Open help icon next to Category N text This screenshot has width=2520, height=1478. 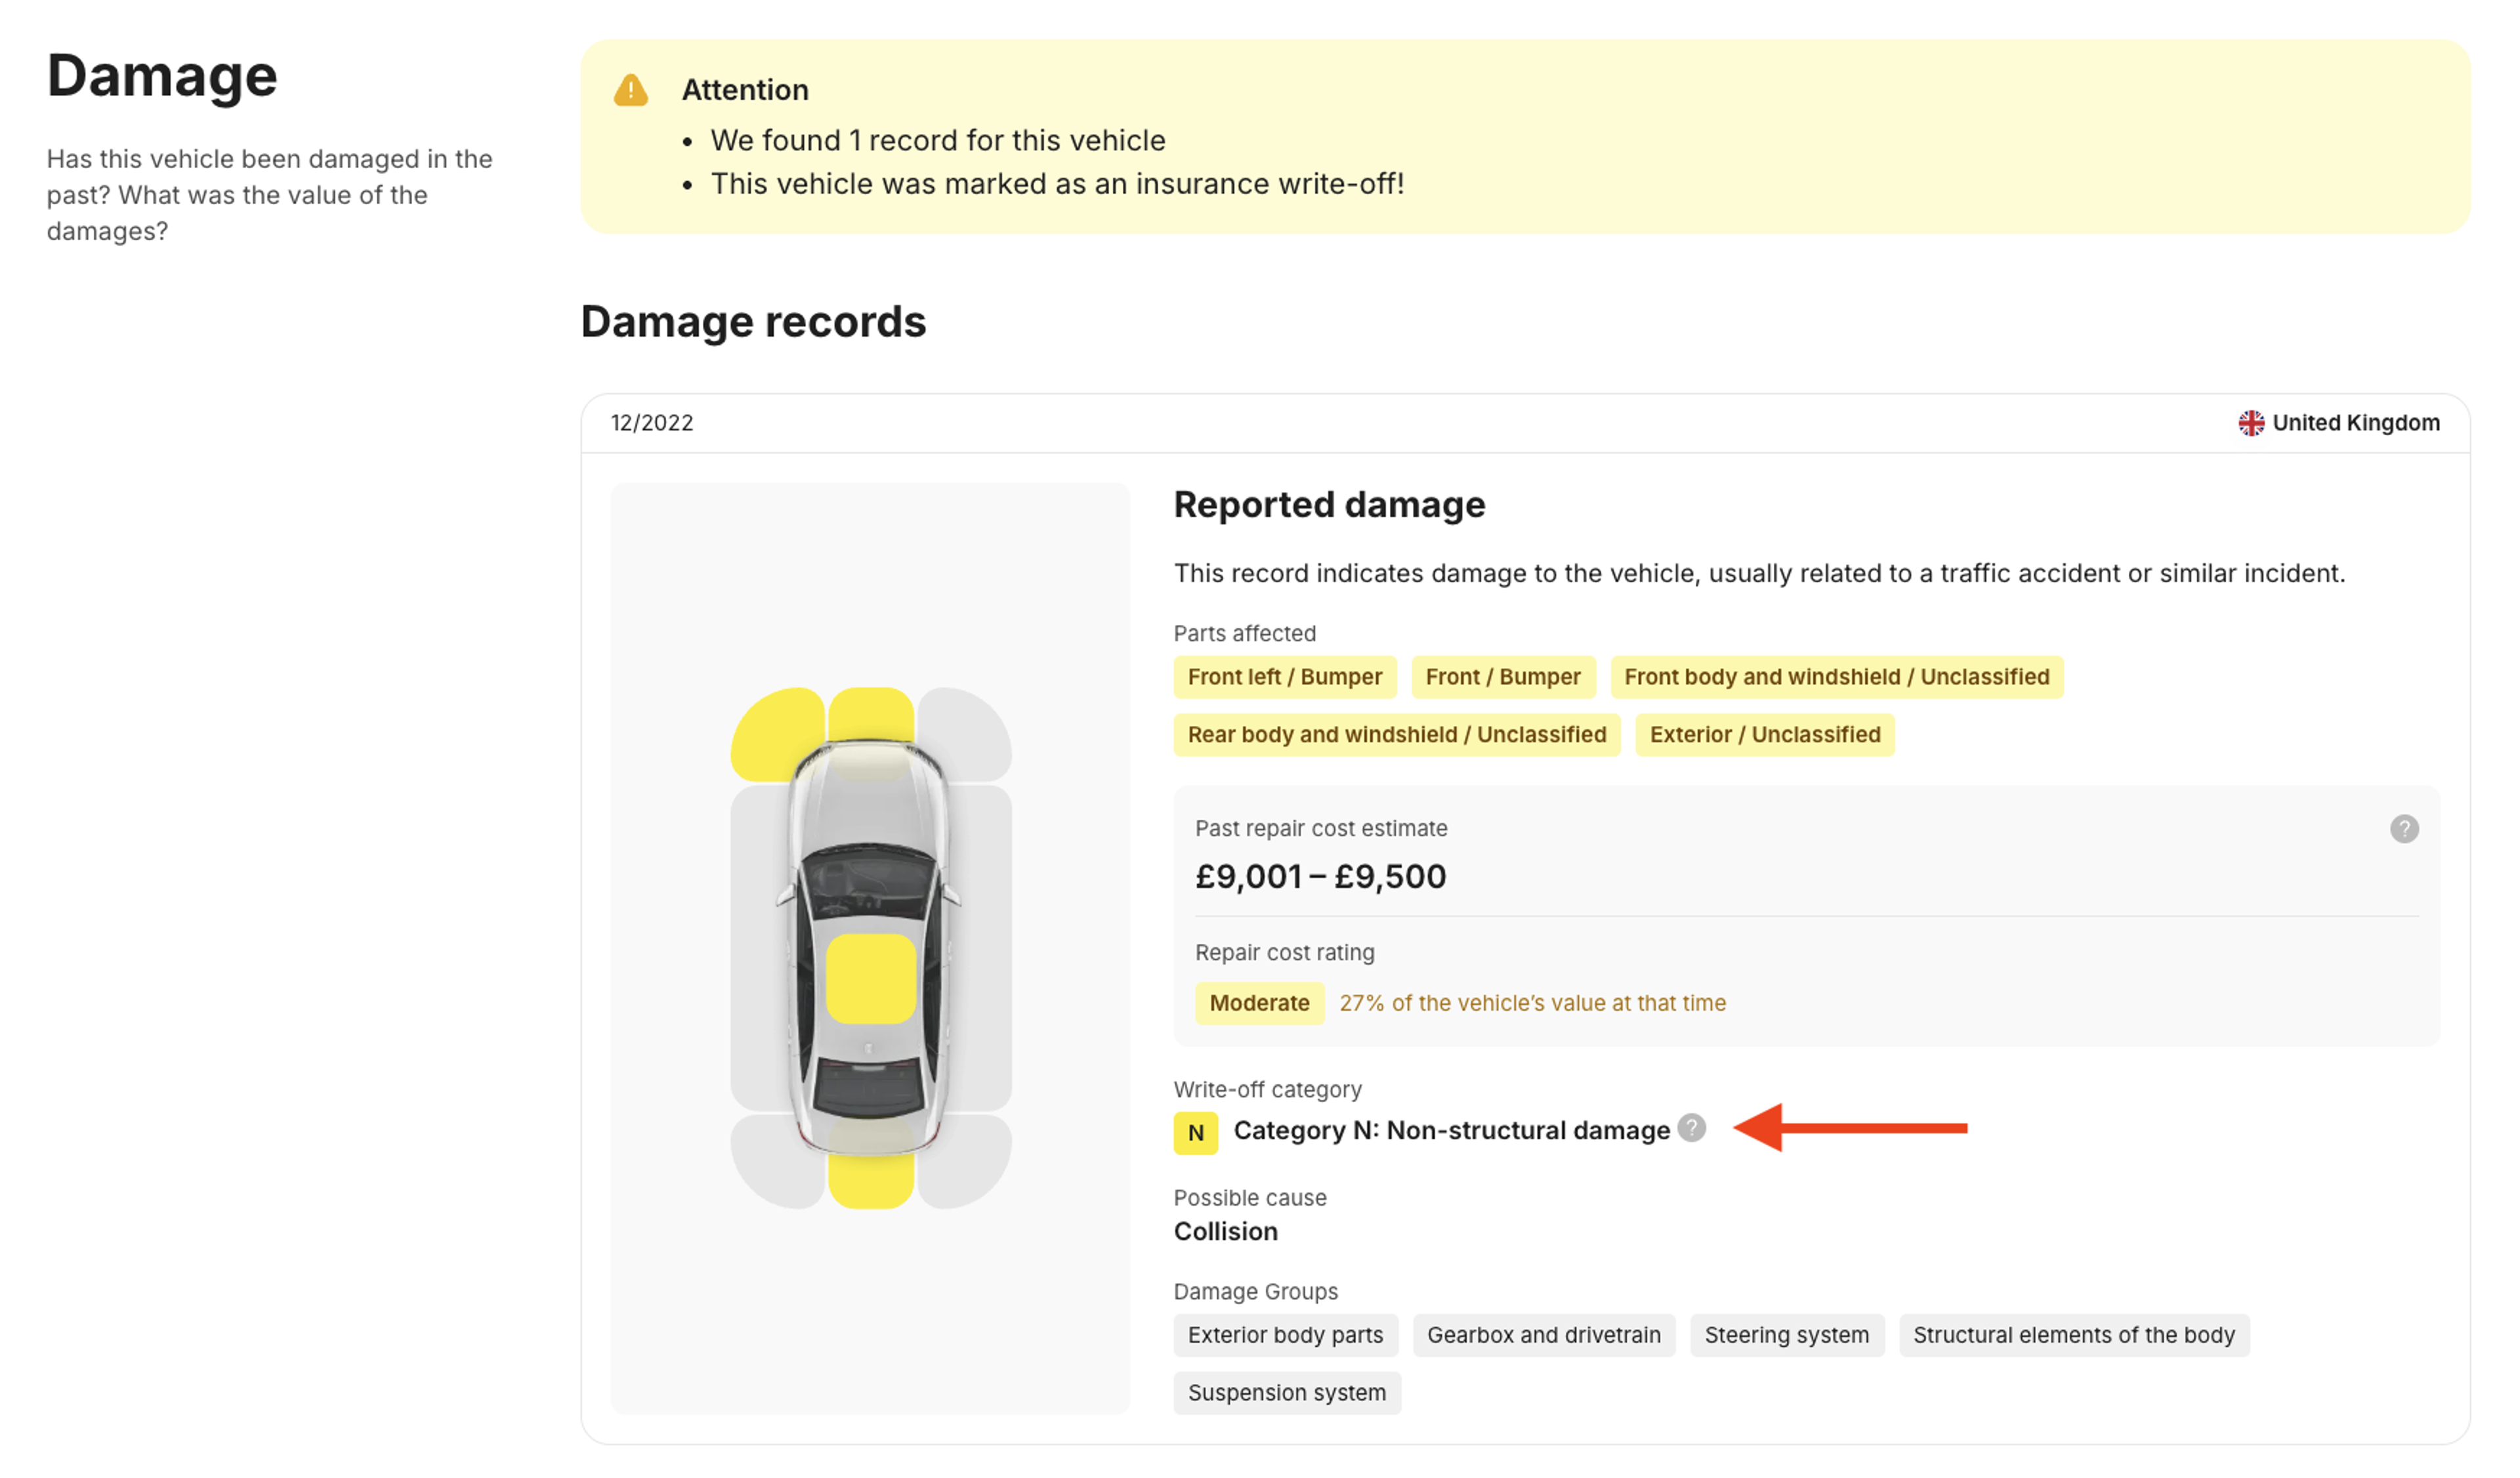click(1691, 1128)
